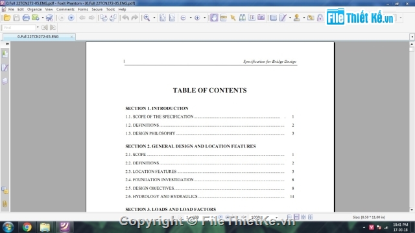This screenshot has width=415, height=233.
Task: Click the next page down-arrow button
Action: (71, 18)
